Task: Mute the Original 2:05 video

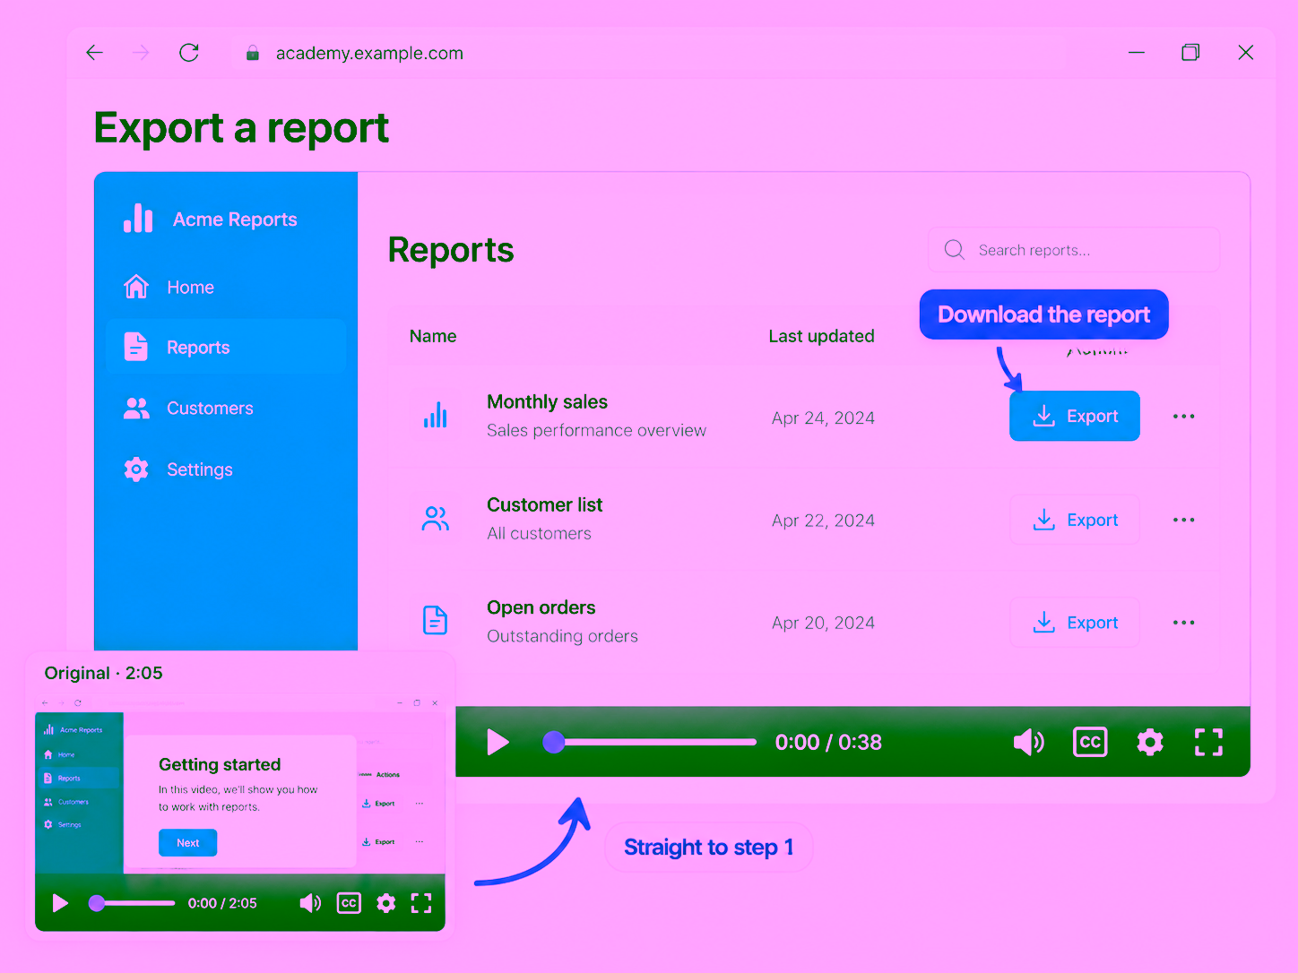Action: pyautogui.click(x=310, y=903)
